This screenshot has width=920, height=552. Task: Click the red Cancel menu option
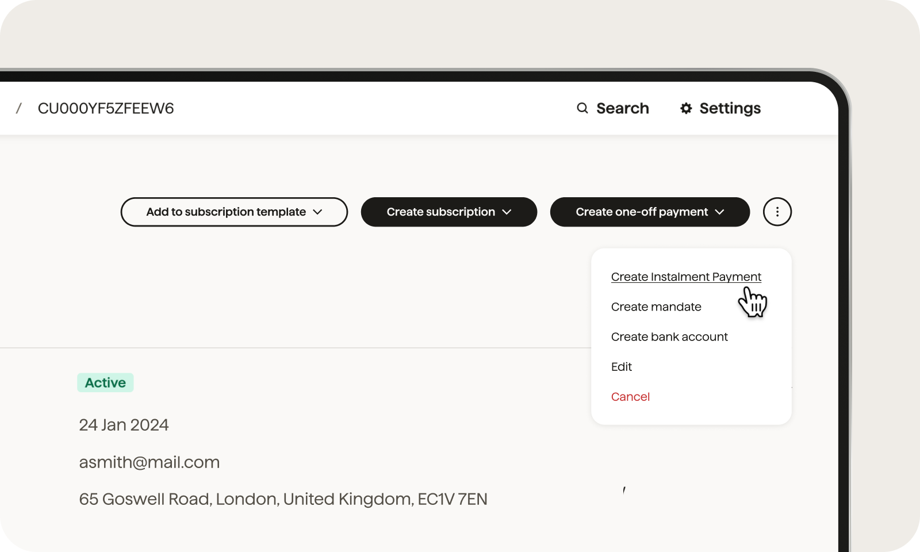pyautogui.click(x=630, y=397)
